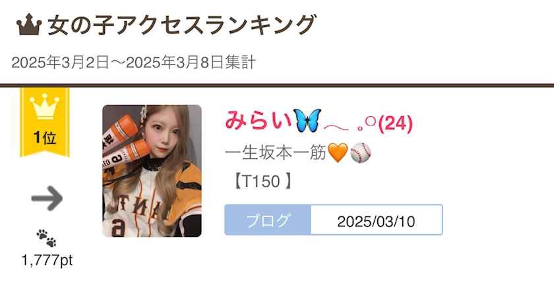Click the 一生坂本一筋 tagline text
Screen dimensions: 554x287
coord(275,153)
